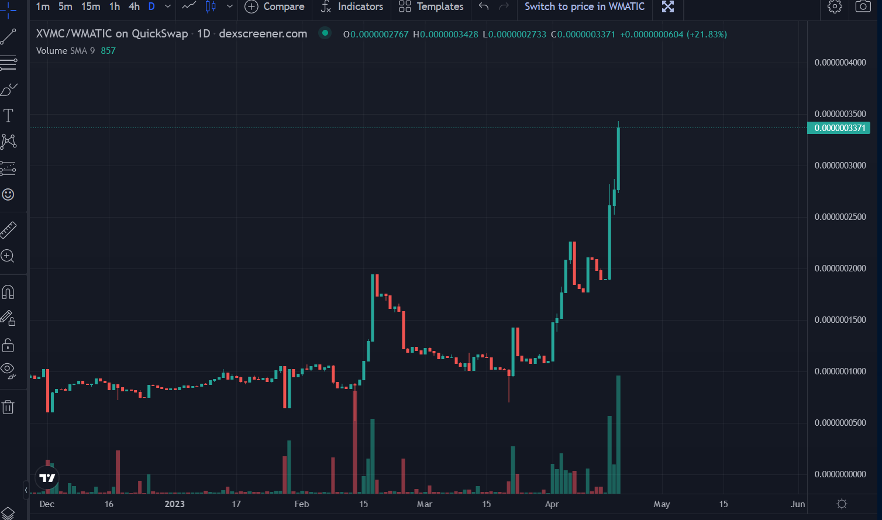Undo the last chart action

click(x=484, y=6)
